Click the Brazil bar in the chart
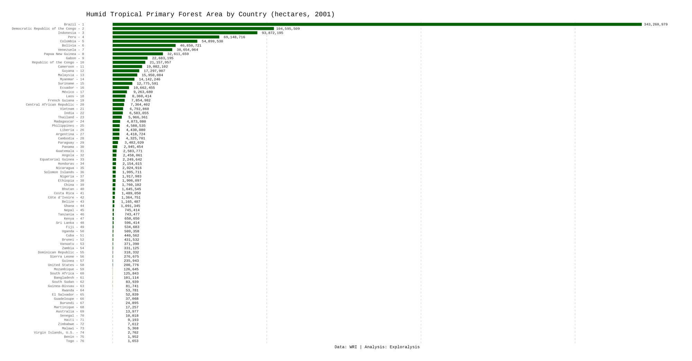 tap(377, 25)
